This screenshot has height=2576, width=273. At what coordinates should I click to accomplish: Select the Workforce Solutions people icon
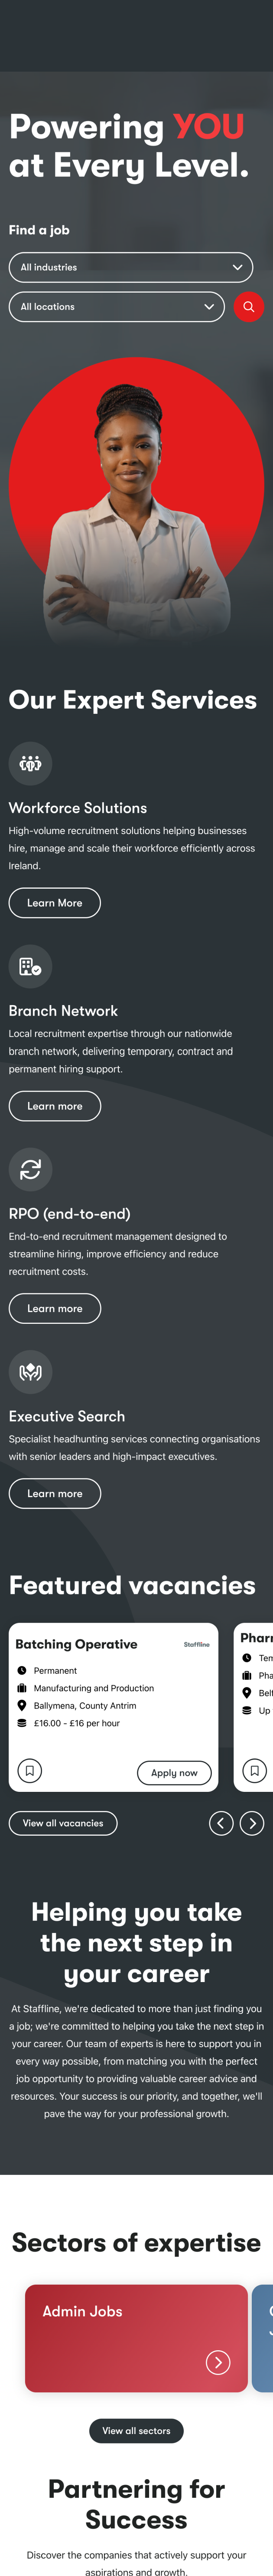click(x=30, y=763)
